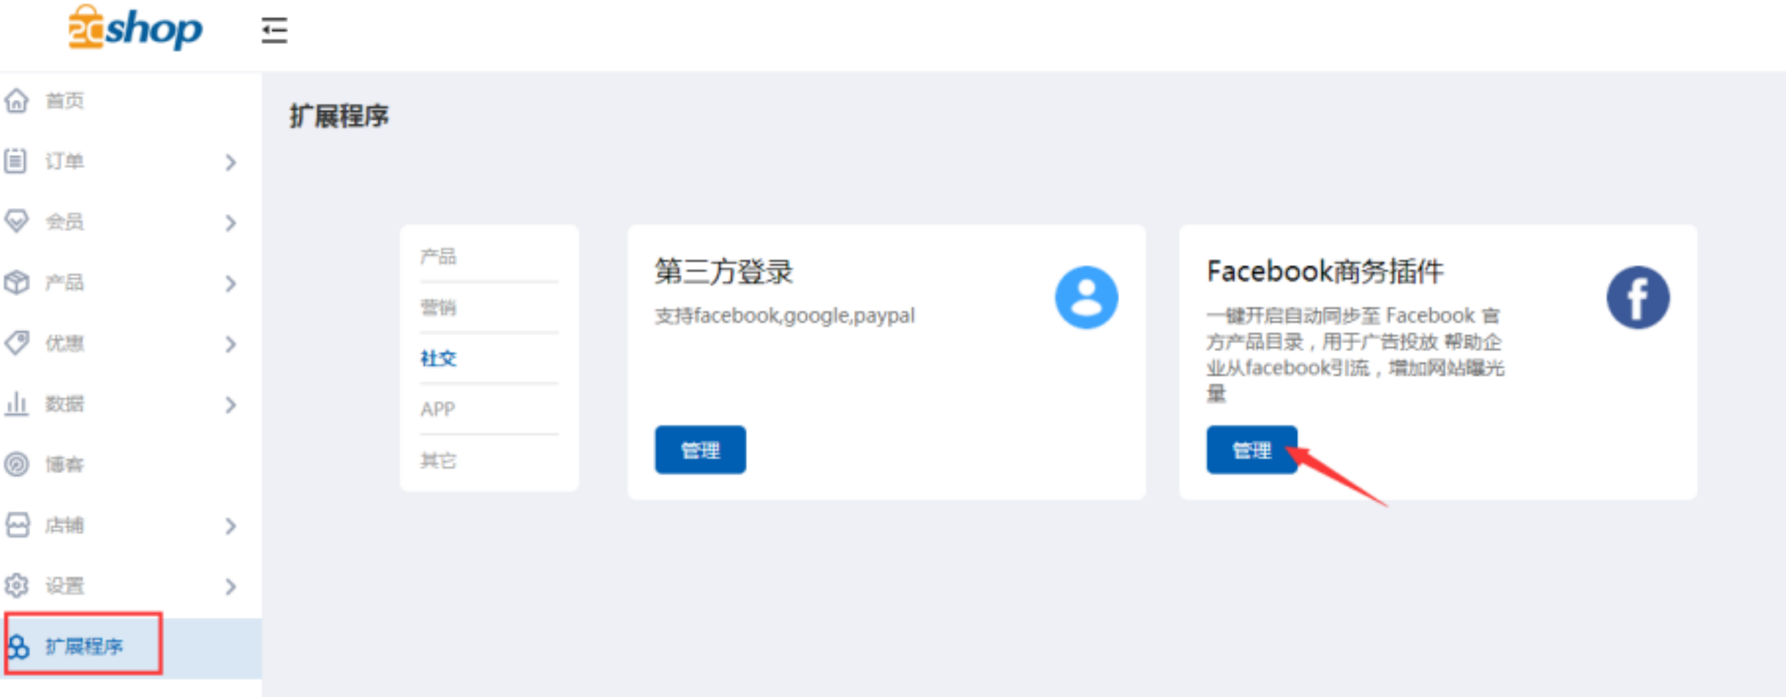This screenshot has width=1786, height=697.
Task: Click the store shop icon
Action: [x=17, y=525]
